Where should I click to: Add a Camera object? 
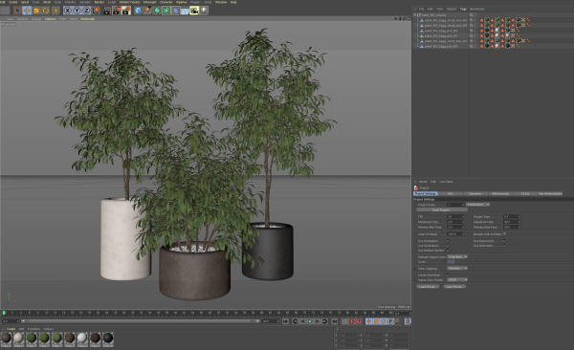(194, 11)
